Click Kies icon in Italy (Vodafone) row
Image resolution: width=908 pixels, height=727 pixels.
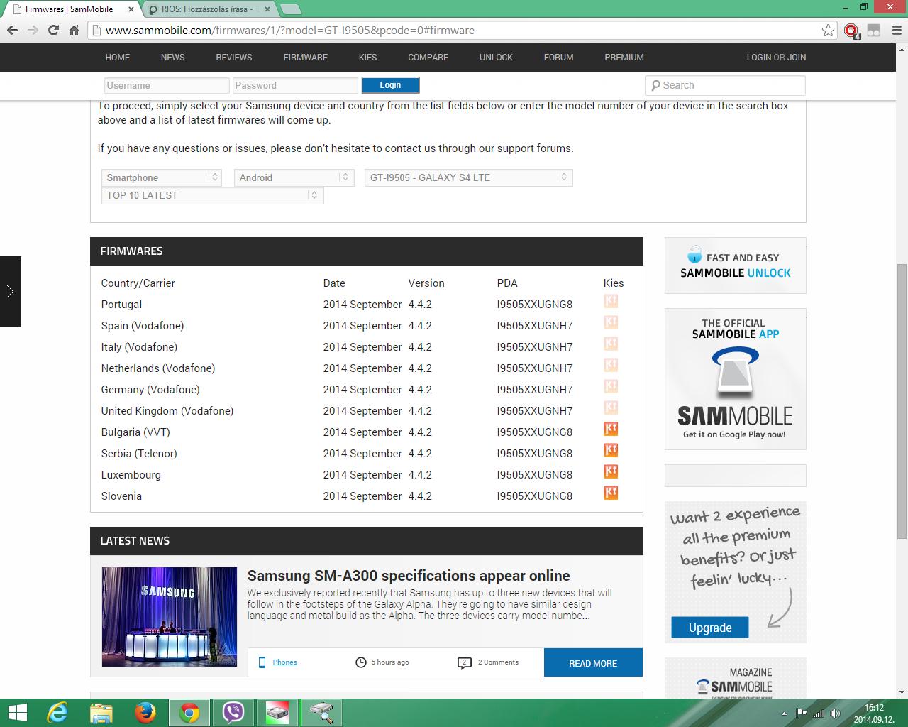tap(611, 344)
